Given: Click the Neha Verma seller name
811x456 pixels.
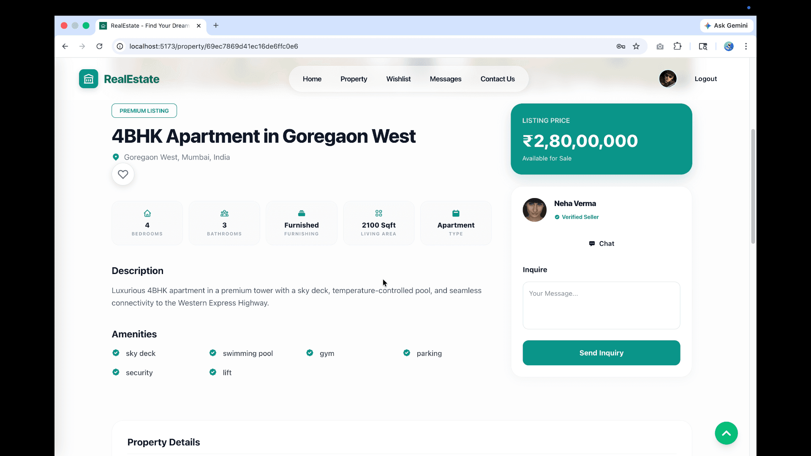Looking at the screenshot, I should [x=575, y=204].
